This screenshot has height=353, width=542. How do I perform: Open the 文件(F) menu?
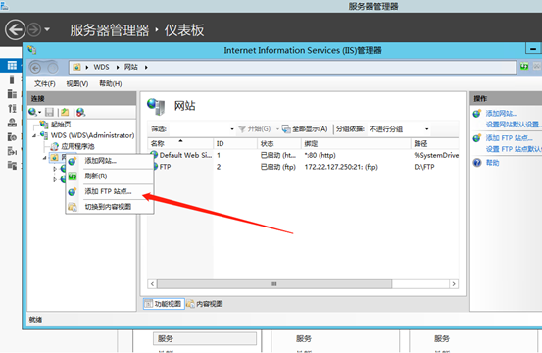44,83
